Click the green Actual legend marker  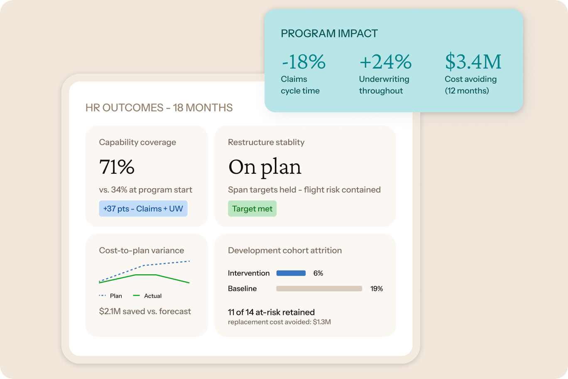(137, 296)
